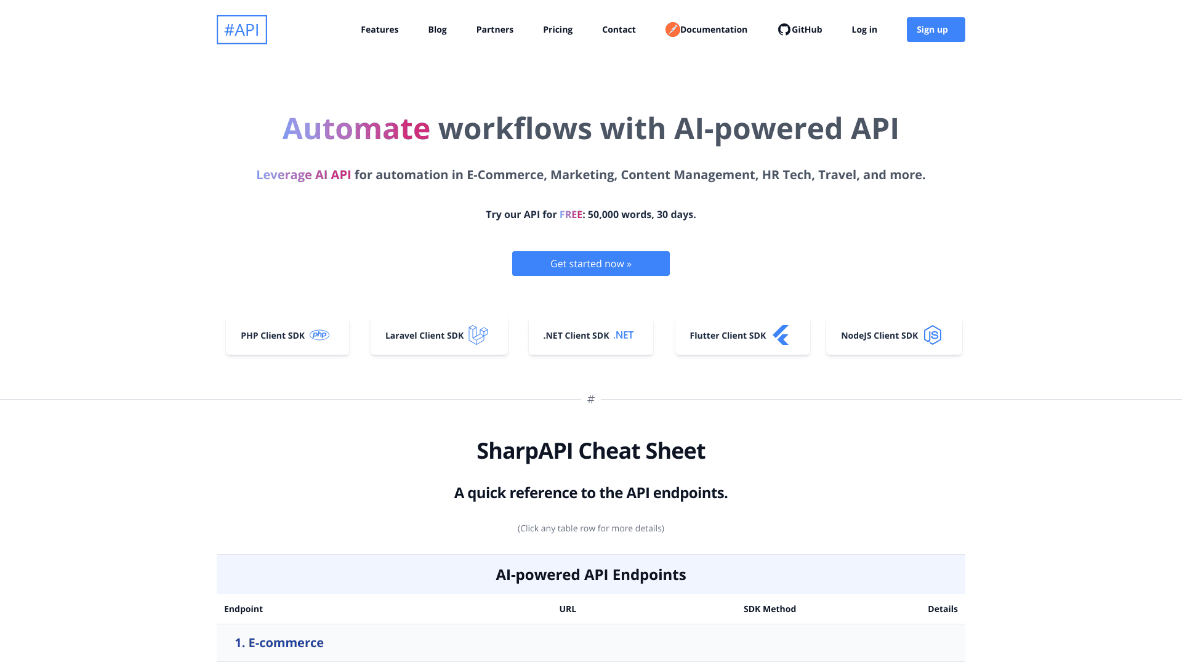Click the Endpoint column header
The width and height of the screenshot is (1182, 665).
[243, 608]
